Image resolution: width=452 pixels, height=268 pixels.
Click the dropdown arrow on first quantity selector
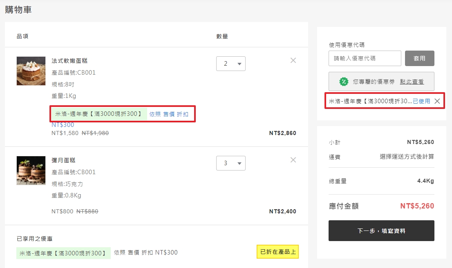tap(239, 64)
